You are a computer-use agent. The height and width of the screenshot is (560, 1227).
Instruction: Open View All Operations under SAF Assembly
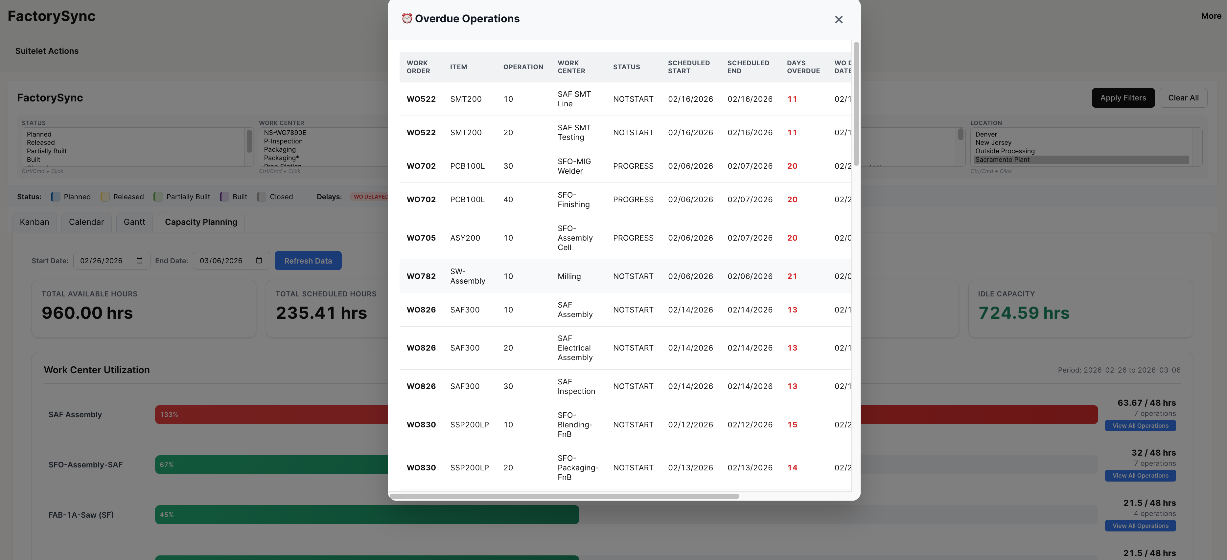tap(1140, 425)
